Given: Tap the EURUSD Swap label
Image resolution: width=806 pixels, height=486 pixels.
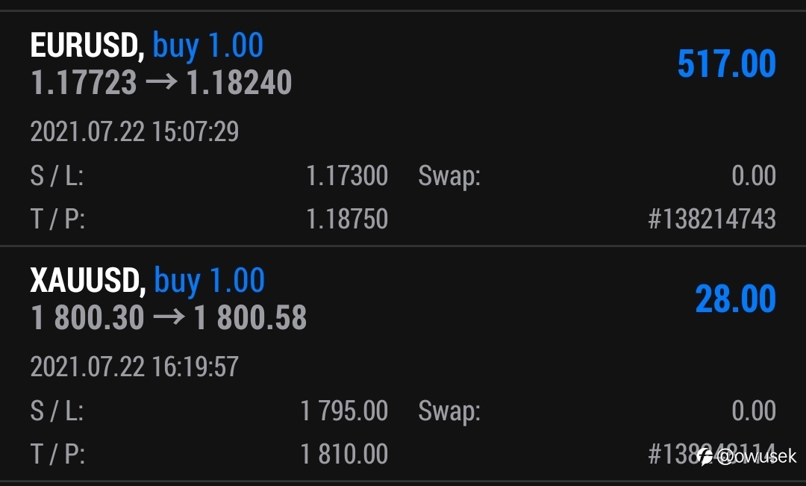Looking at the screenshot, I should tap(449, 177).
